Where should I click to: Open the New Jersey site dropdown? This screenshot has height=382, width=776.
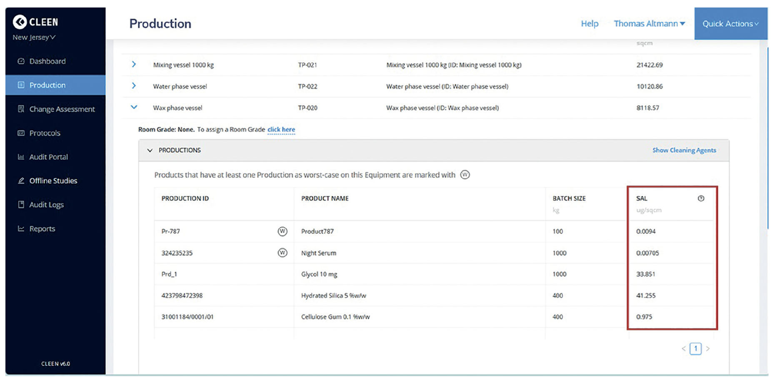coord(34,37)
